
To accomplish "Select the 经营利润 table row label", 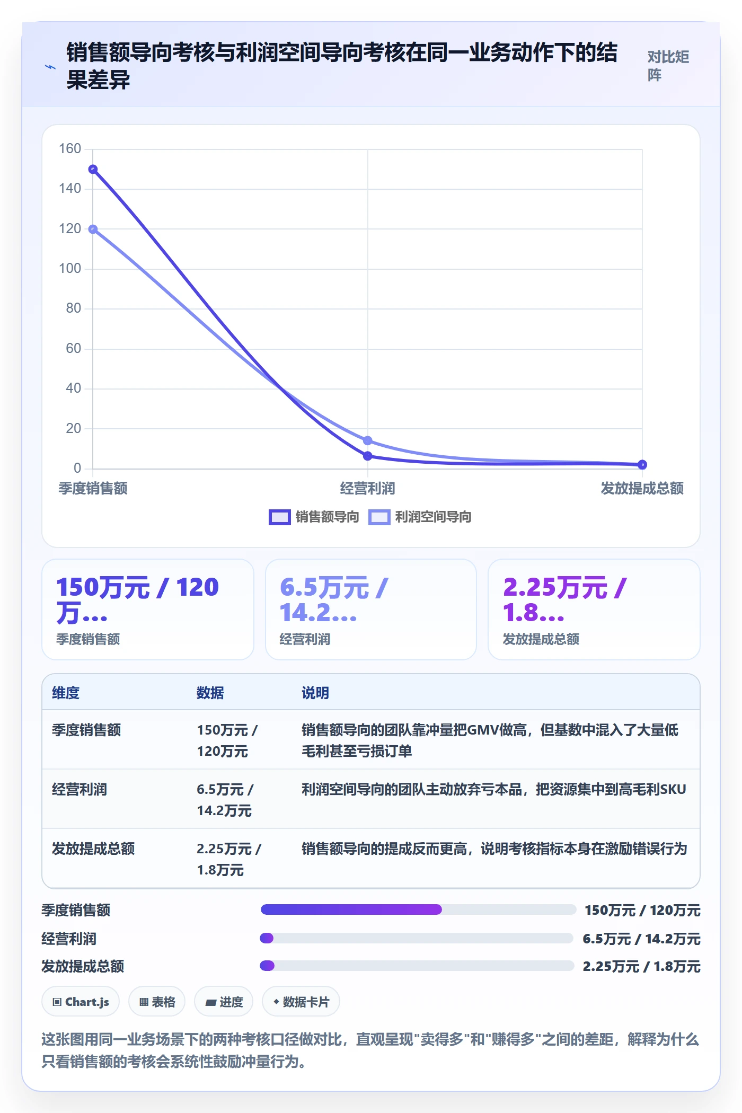I will [79, 789].
